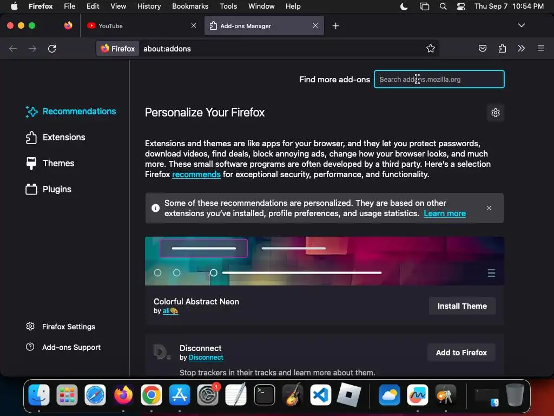Image resolution: width=554 pixels, height=416 pixels.
Task: Open App Store from the Dock
Action: [180, 394]
